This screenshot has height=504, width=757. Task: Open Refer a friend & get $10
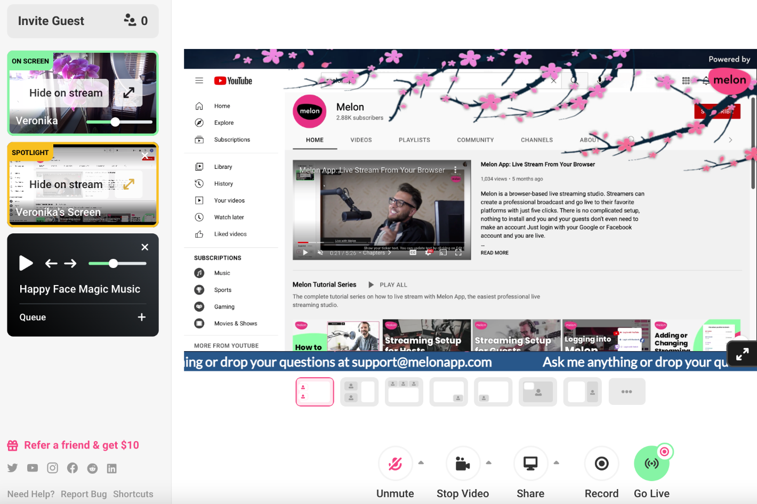tap(73, 445)
